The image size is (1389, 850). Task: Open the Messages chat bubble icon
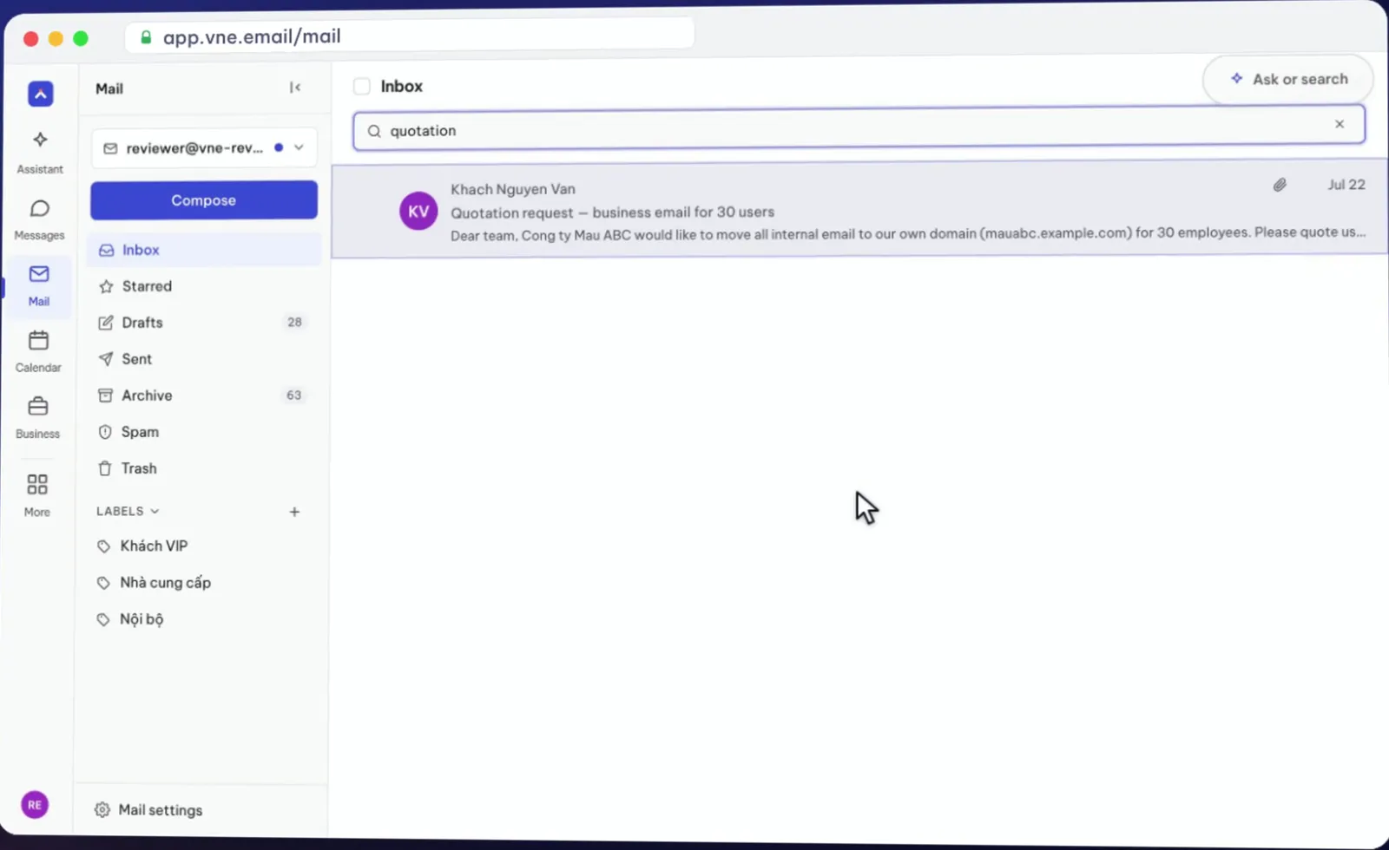[39, 209]
